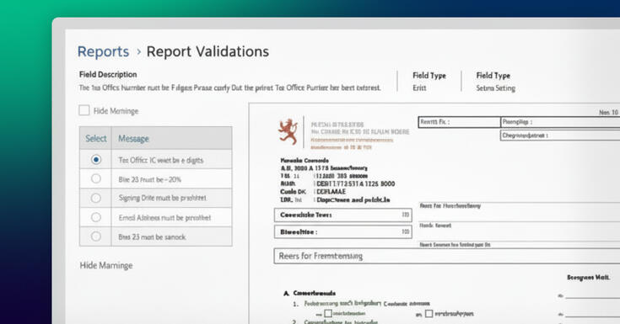Click the Select column header
Image resolution: width=620 pixels, height=324 pixels.
point(96,139)
